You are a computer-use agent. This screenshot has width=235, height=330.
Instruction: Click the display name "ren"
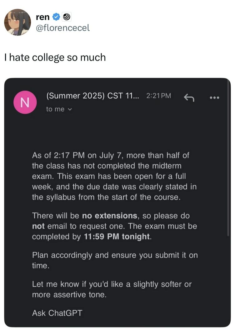tap(43, 17)
